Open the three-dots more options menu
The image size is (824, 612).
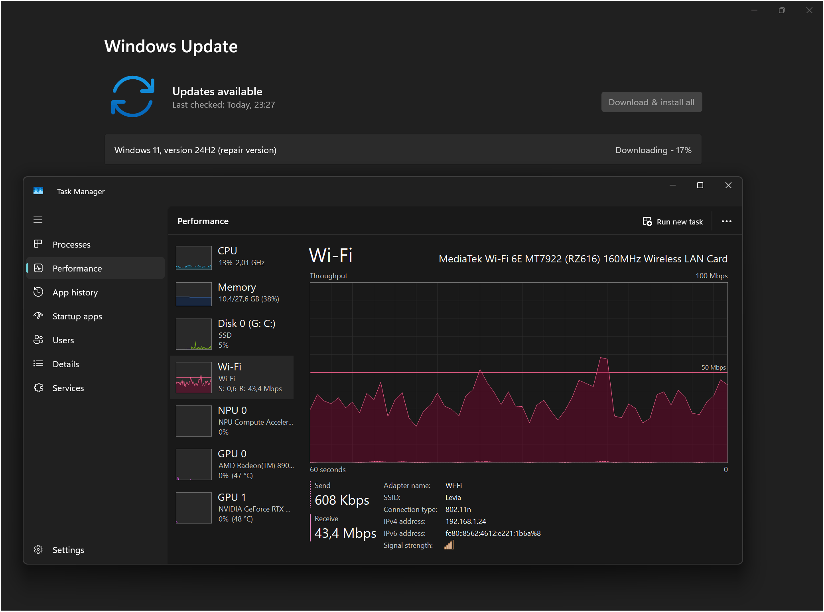click(726, 221)
